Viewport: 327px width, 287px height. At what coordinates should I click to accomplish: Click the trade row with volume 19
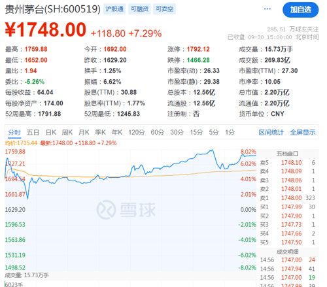coord(287,278)
